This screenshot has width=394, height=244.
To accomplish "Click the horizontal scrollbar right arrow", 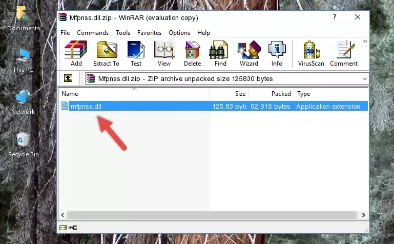I will [363, 215].
